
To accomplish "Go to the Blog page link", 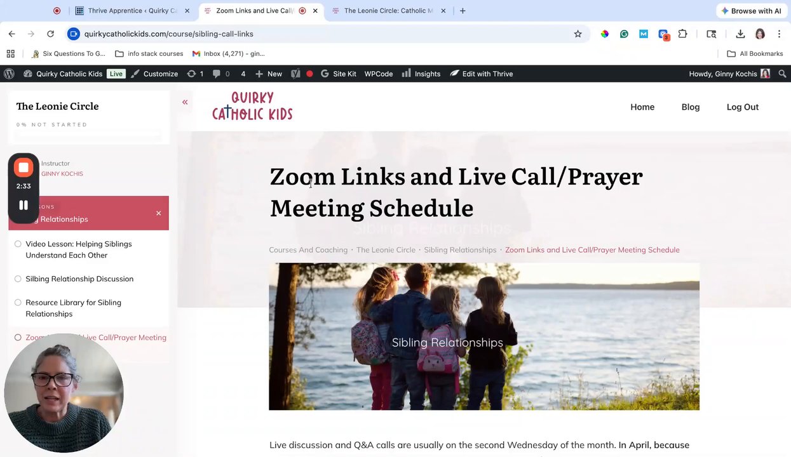I will [x=691, y=107].
